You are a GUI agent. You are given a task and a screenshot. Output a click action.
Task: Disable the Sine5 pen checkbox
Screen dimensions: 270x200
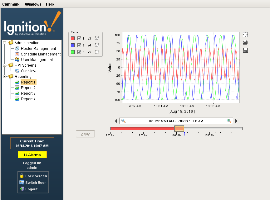(79, 52)
